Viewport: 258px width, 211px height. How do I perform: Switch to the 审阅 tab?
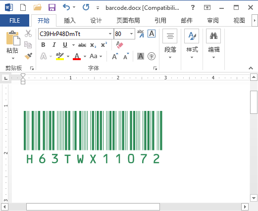[213, 21]
